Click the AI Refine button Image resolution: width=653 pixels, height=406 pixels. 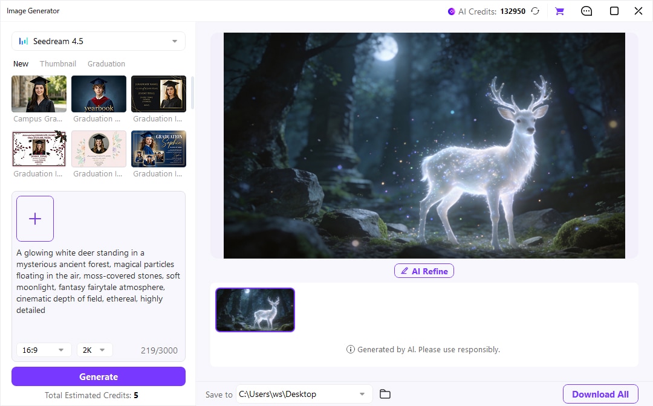424,271
